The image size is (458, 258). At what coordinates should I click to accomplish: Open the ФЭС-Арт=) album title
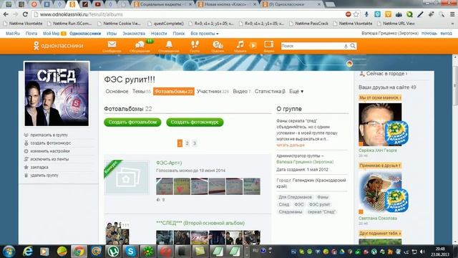[x=169, y=163]
